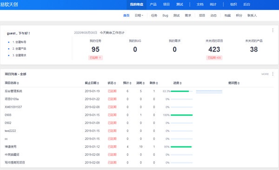
Task: Click the 2. 创建产品 link
Action: (x=19, y=49)
